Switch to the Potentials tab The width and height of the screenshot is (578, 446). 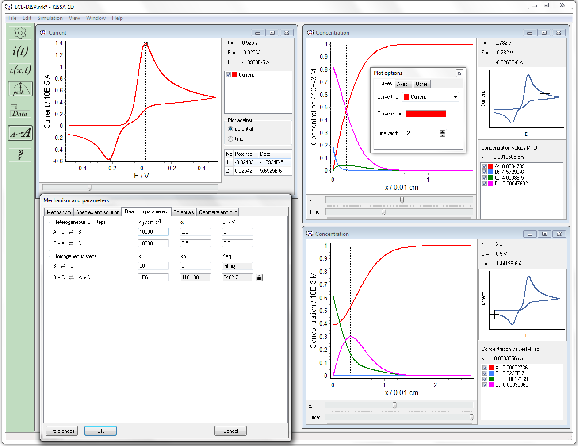point(183,212)
